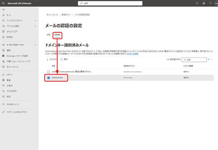Open Home in the navigation menu
The image size is (218, 150).
9,15
